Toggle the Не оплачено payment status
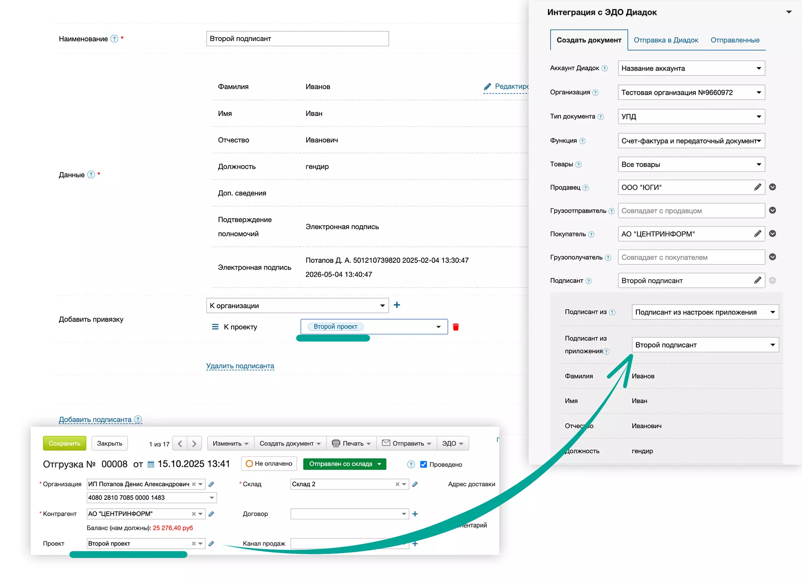This screenshot has width=802, height=585. 269,464
